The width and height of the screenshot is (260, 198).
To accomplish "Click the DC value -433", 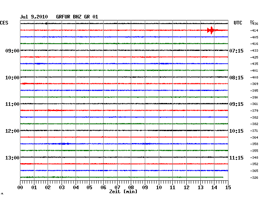I will coord(254,51).
